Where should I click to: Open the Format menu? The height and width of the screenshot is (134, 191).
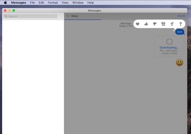(x=53, y=3)
